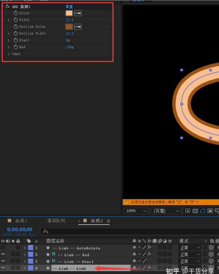
Task: Expand the Caps property group
Action: click(9, 54)
